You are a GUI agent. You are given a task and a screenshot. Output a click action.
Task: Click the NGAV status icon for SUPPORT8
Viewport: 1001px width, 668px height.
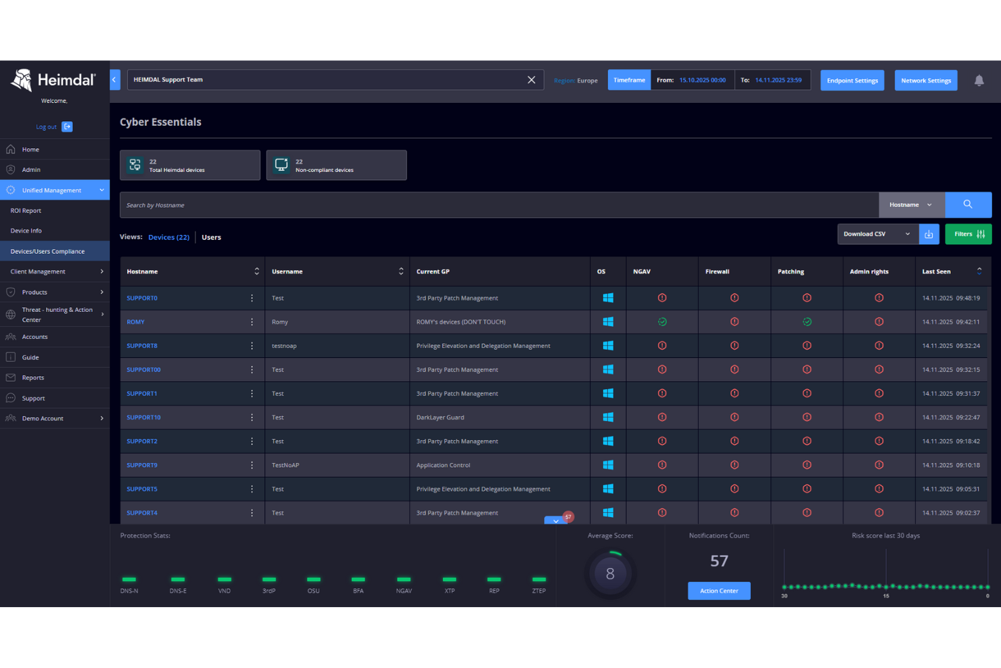pos(661,345)
